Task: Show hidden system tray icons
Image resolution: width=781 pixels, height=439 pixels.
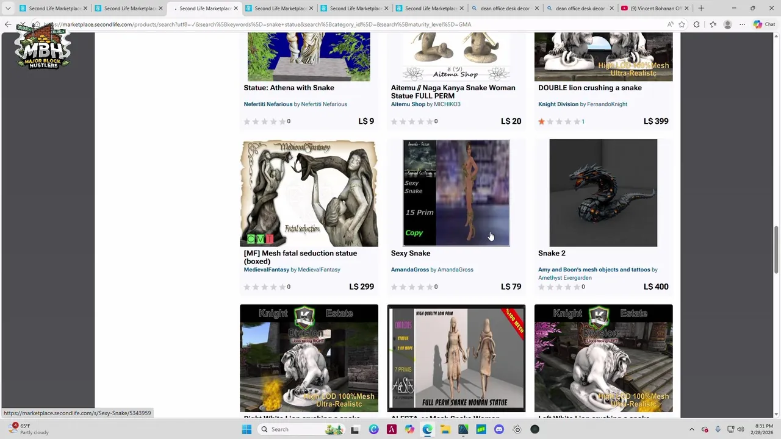Action: click(691, 429)
